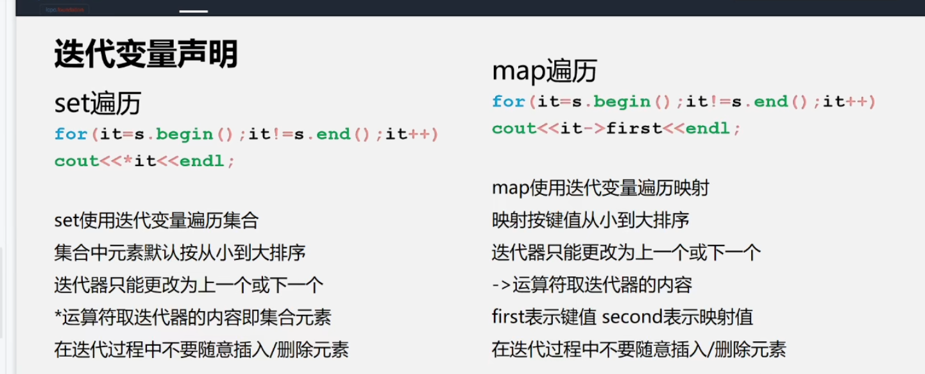This screenshot has height=374, width=925.
Task: Click the slide title 迭代变量声明
Action: click(x=146, y=55)
